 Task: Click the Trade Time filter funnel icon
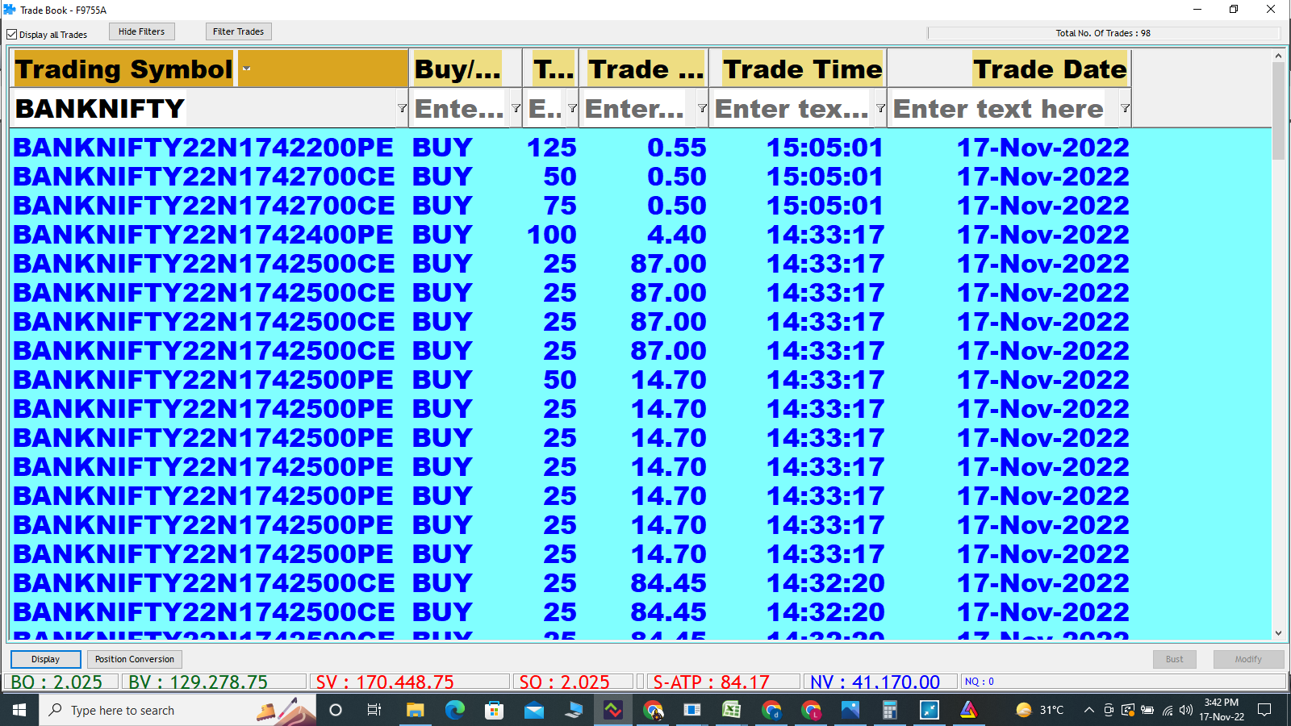[880, 108]
